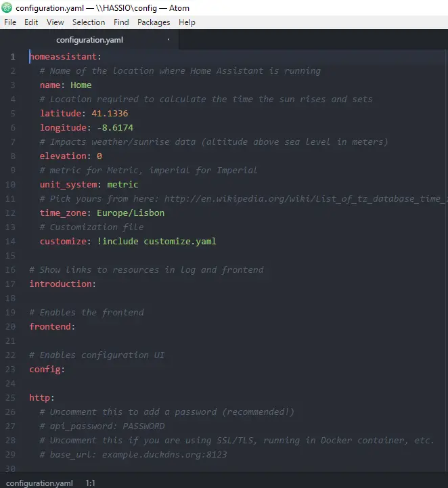Viewport: 448px width, 488px height.
Task: Click the longitude value -8.6174
Action: tap(116, 128)
